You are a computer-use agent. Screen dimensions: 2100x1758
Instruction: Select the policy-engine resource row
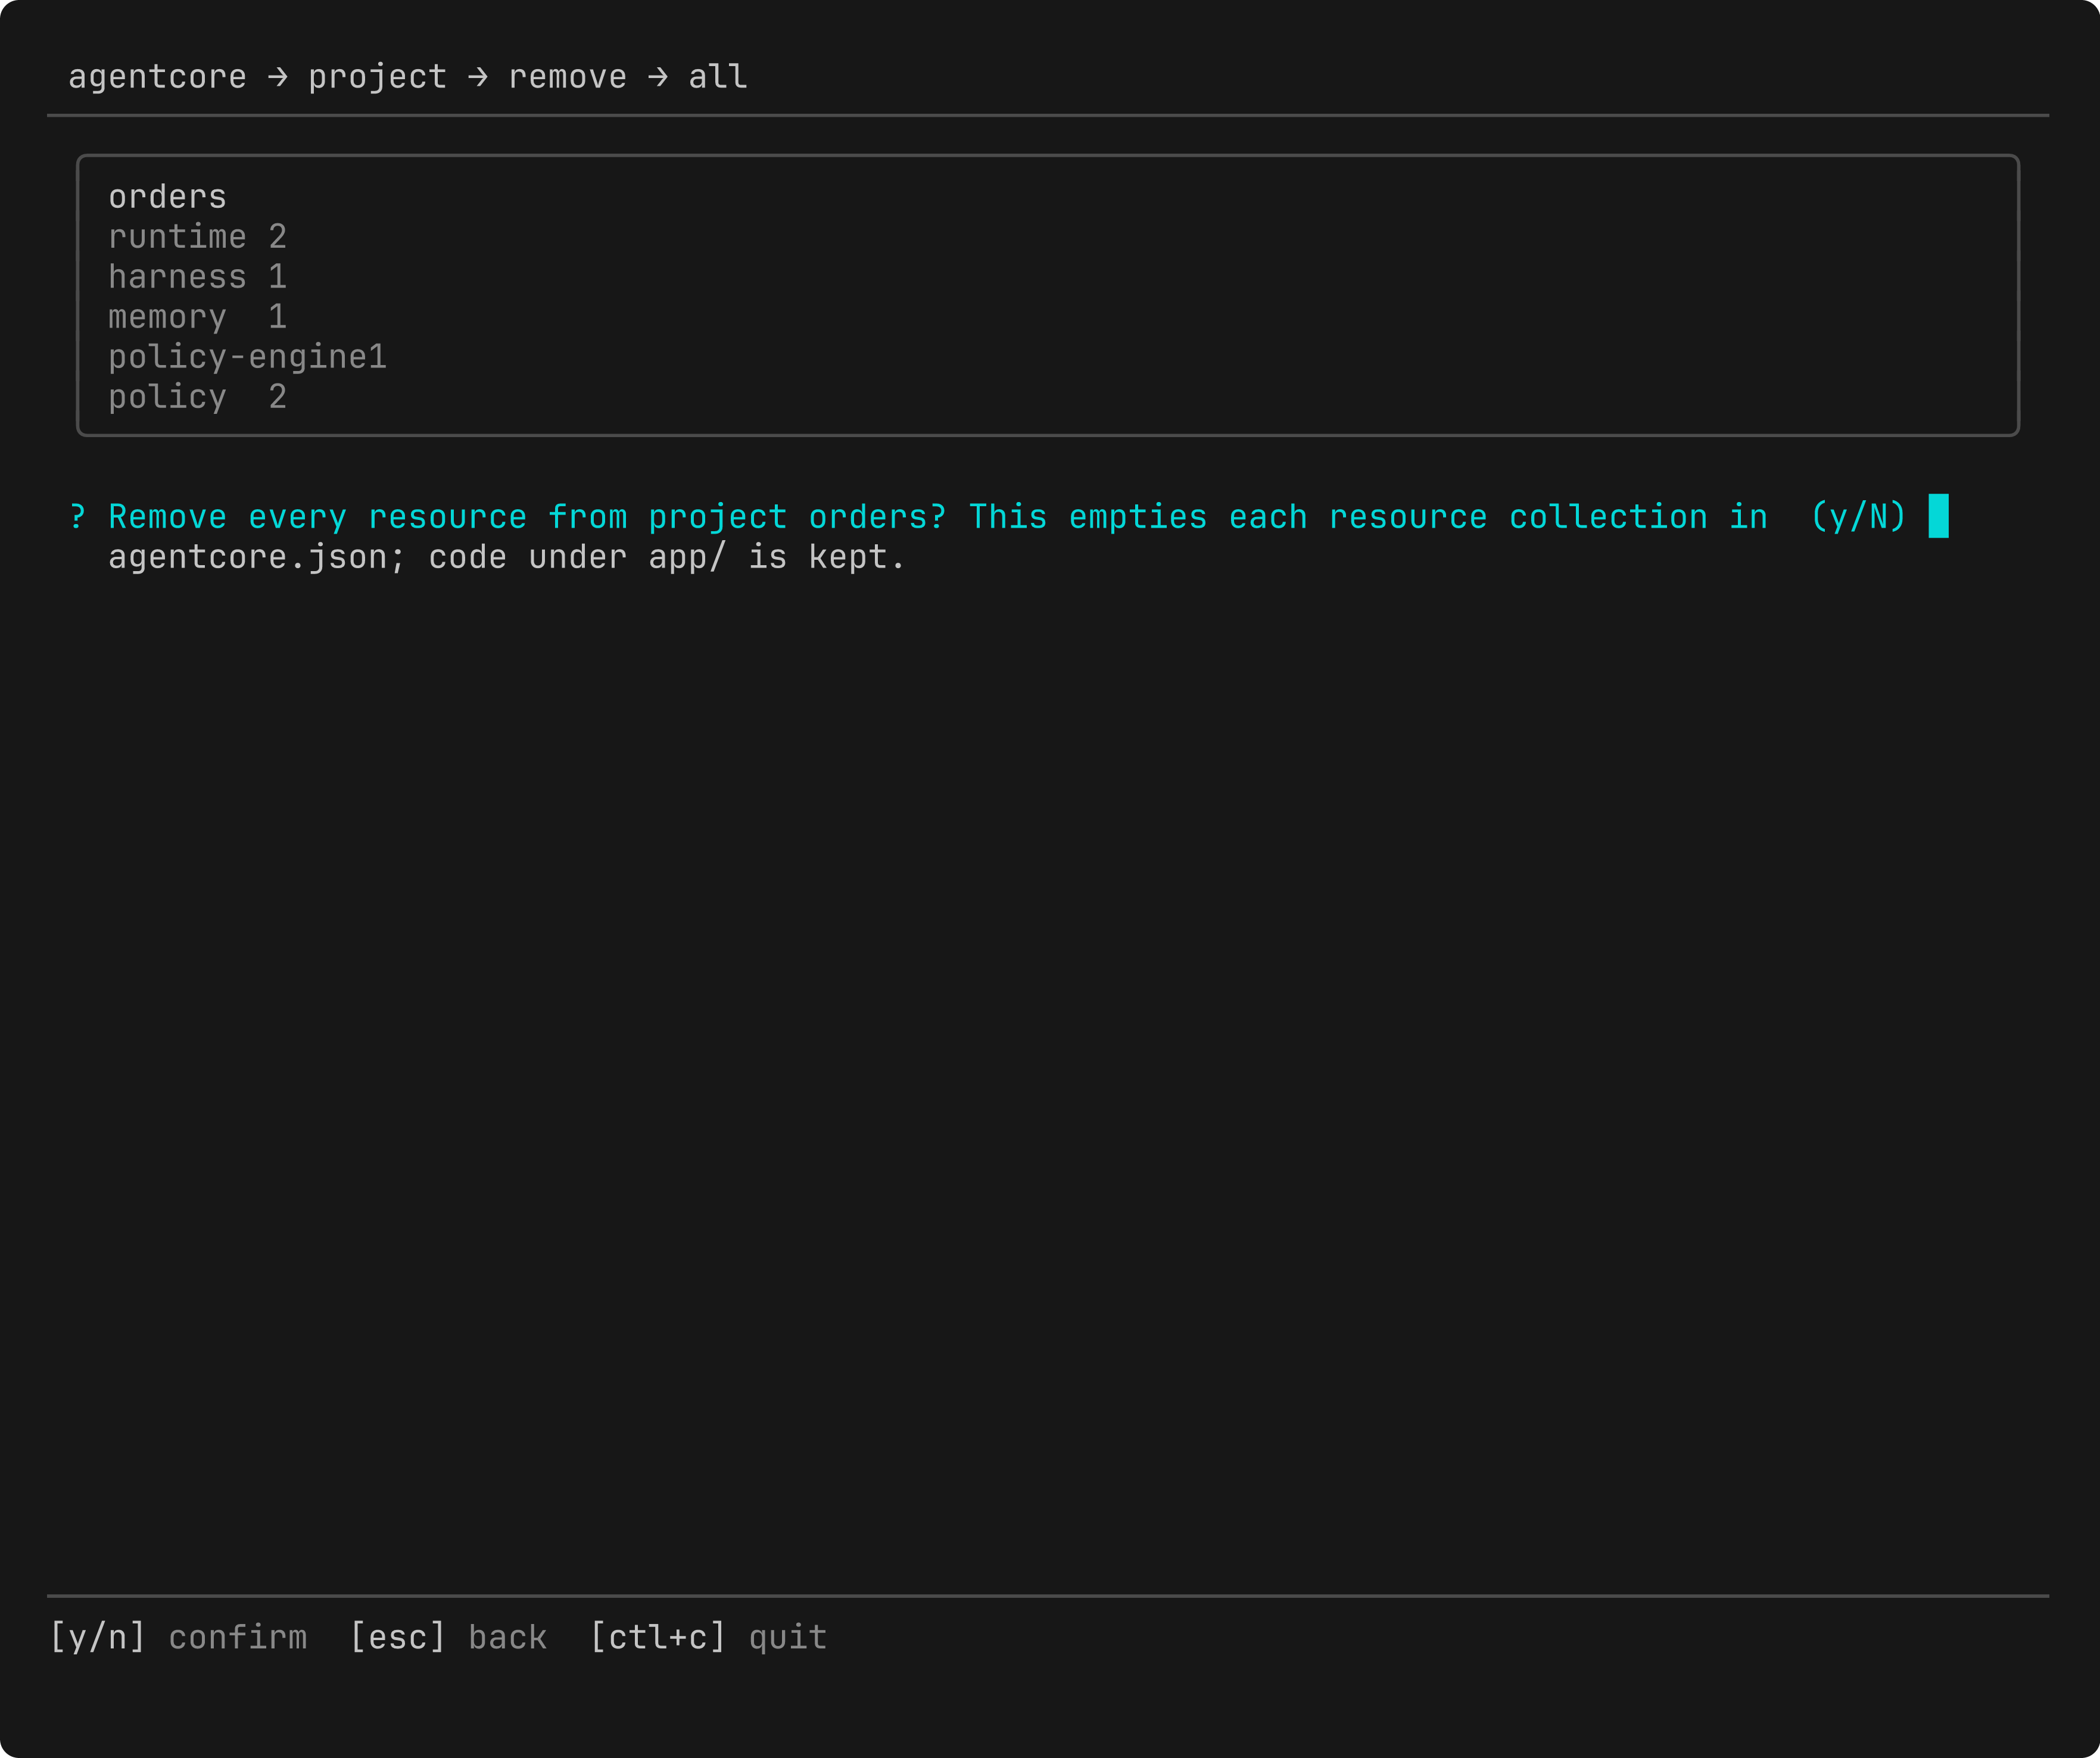click(247, 357)
